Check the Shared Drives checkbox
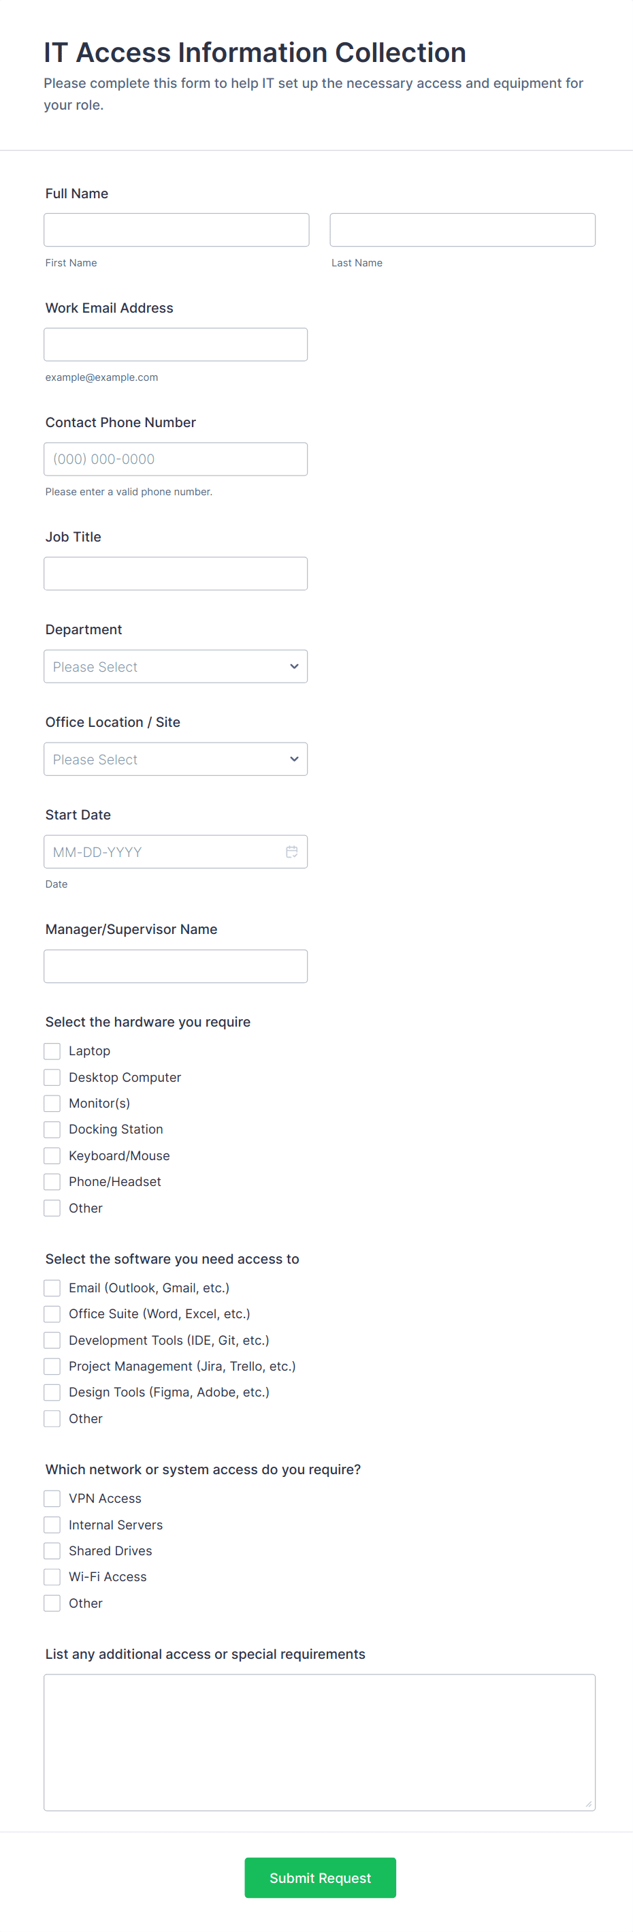The height and width of the screenshot is (1932, 633). point(52,1551)
